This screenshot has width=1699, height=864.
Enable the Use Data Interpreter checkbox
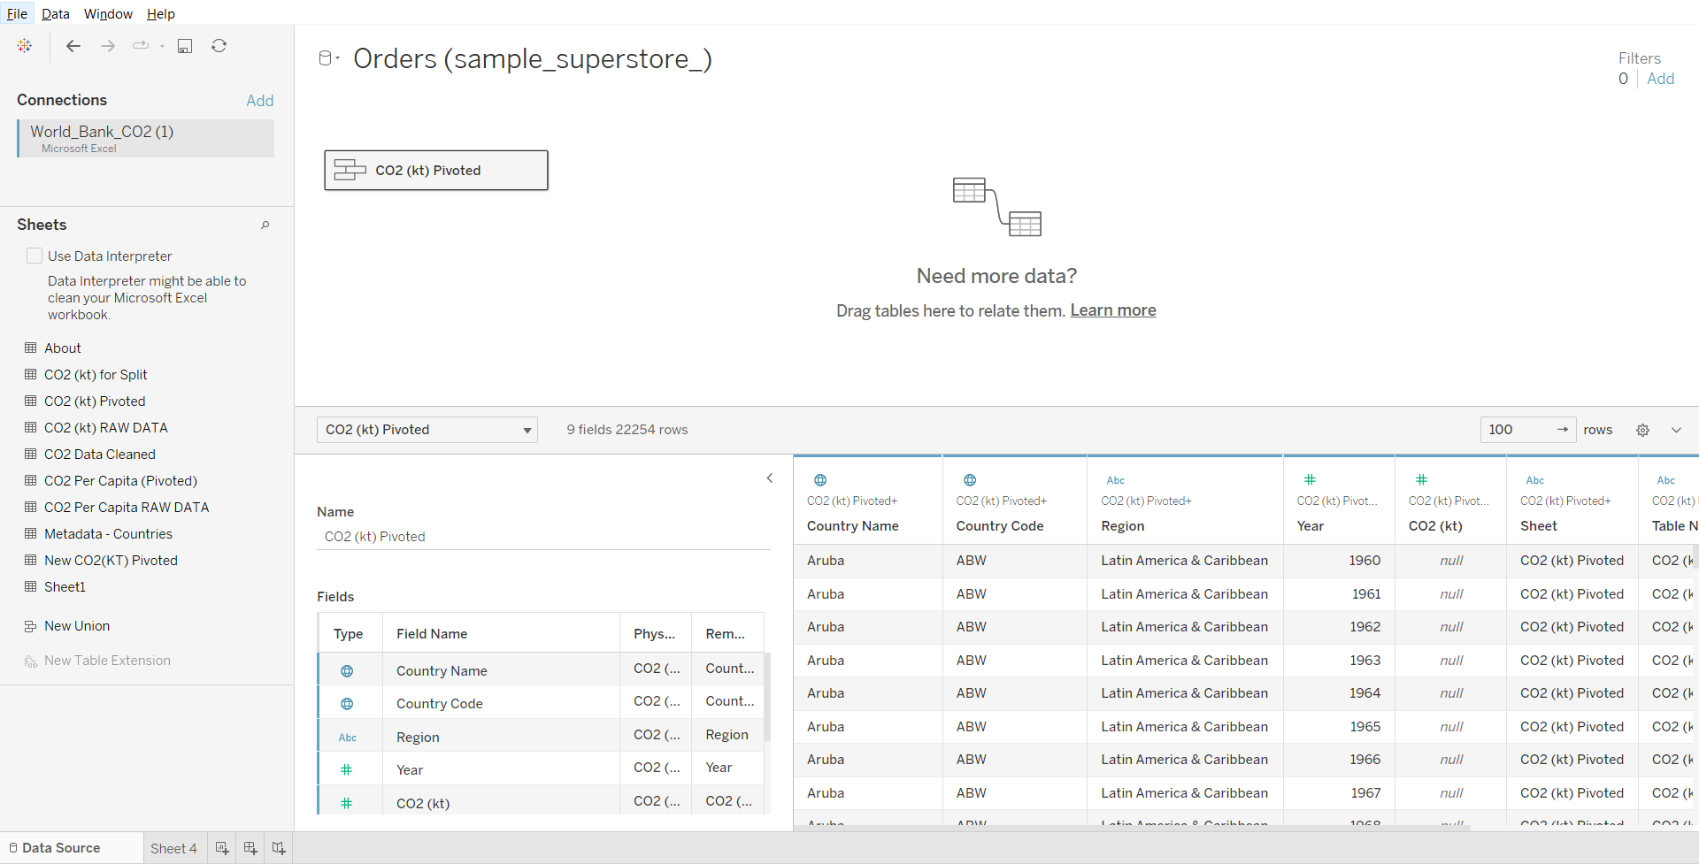35,256
